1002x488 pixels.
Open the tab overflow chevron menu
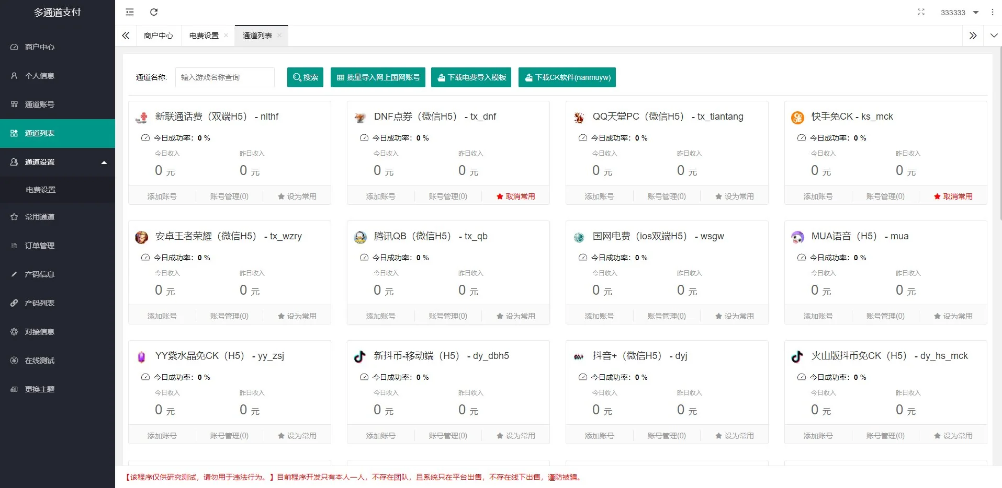pos(994,36)
